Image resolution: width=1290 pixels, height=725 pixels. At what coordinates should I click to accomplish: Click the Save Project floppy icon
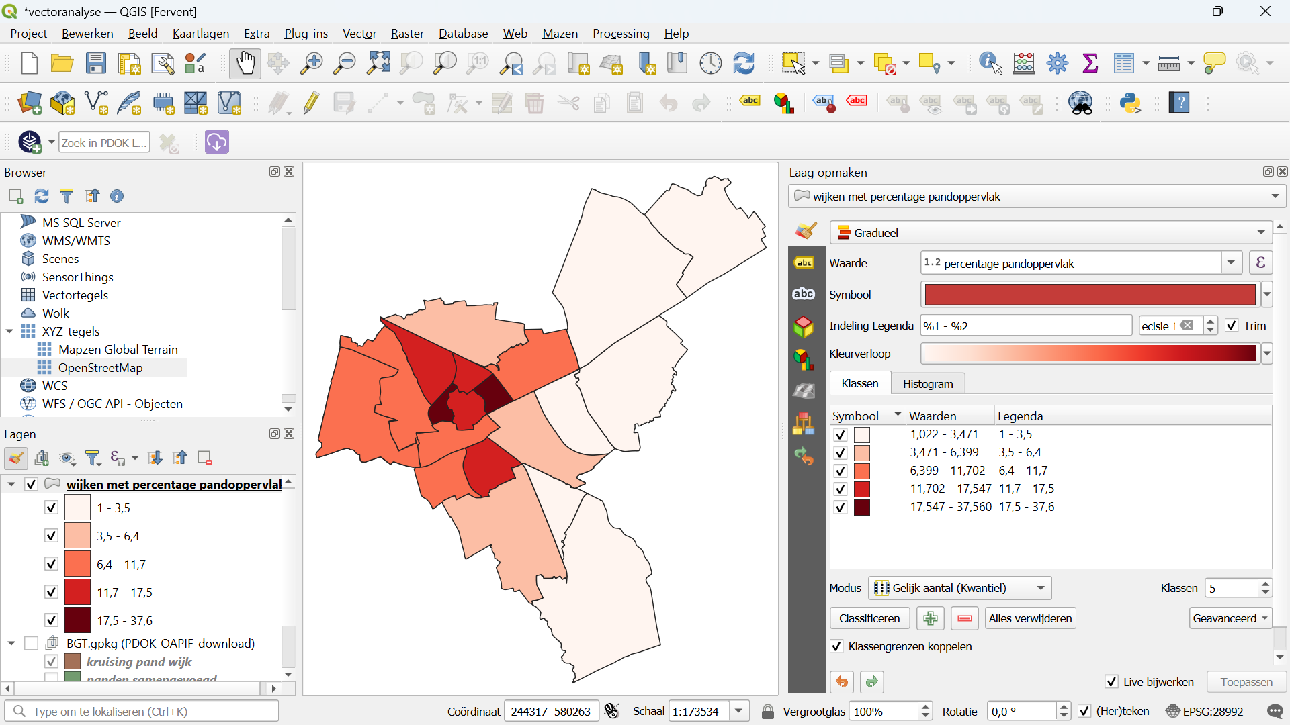96,64
